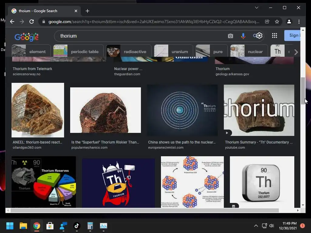Click the network icon in the system tray
Image resolution: width=311 pixels, height=233 pixels.
coord(265,226)
